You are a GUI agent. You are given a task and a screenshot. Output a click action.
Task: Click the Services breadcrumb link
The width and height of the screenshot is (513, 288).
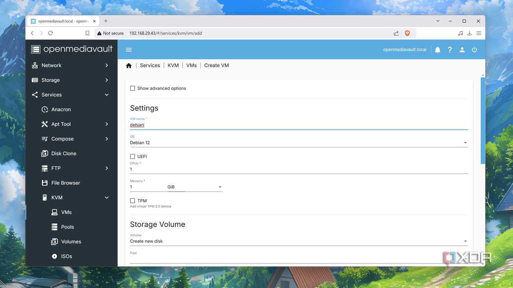(150, 66)
